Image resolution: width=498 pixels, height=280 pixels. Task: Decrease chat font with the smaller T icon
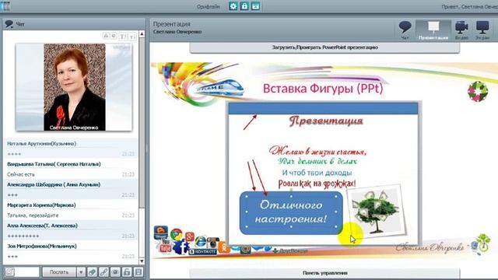click(x=132, y=37)
